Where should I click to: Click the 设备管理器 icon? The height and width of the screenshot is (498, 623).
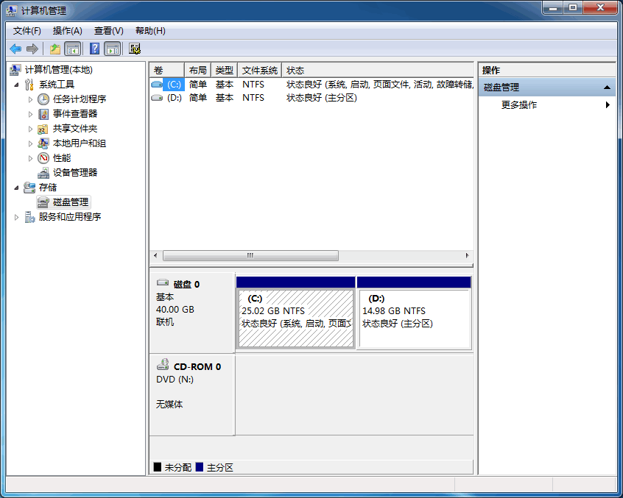pyautogui.click(x=43, y=173)
